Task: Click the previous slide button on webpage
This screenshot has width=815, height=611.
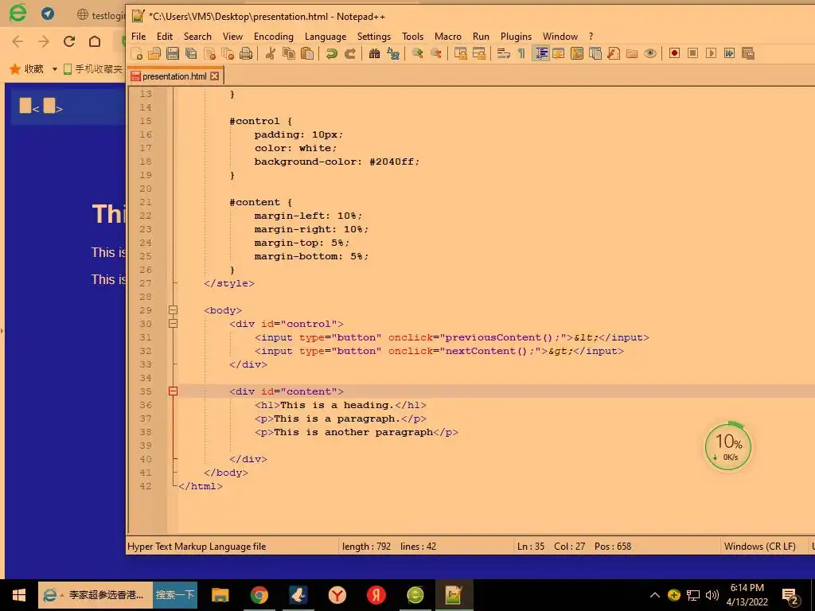Action: coord(25,106)
